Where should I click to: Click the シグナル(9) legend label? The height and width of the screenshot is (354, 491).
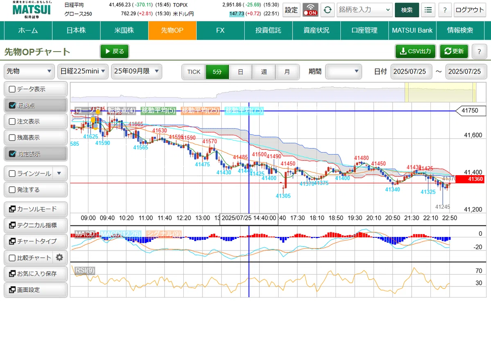coord(164,234)
